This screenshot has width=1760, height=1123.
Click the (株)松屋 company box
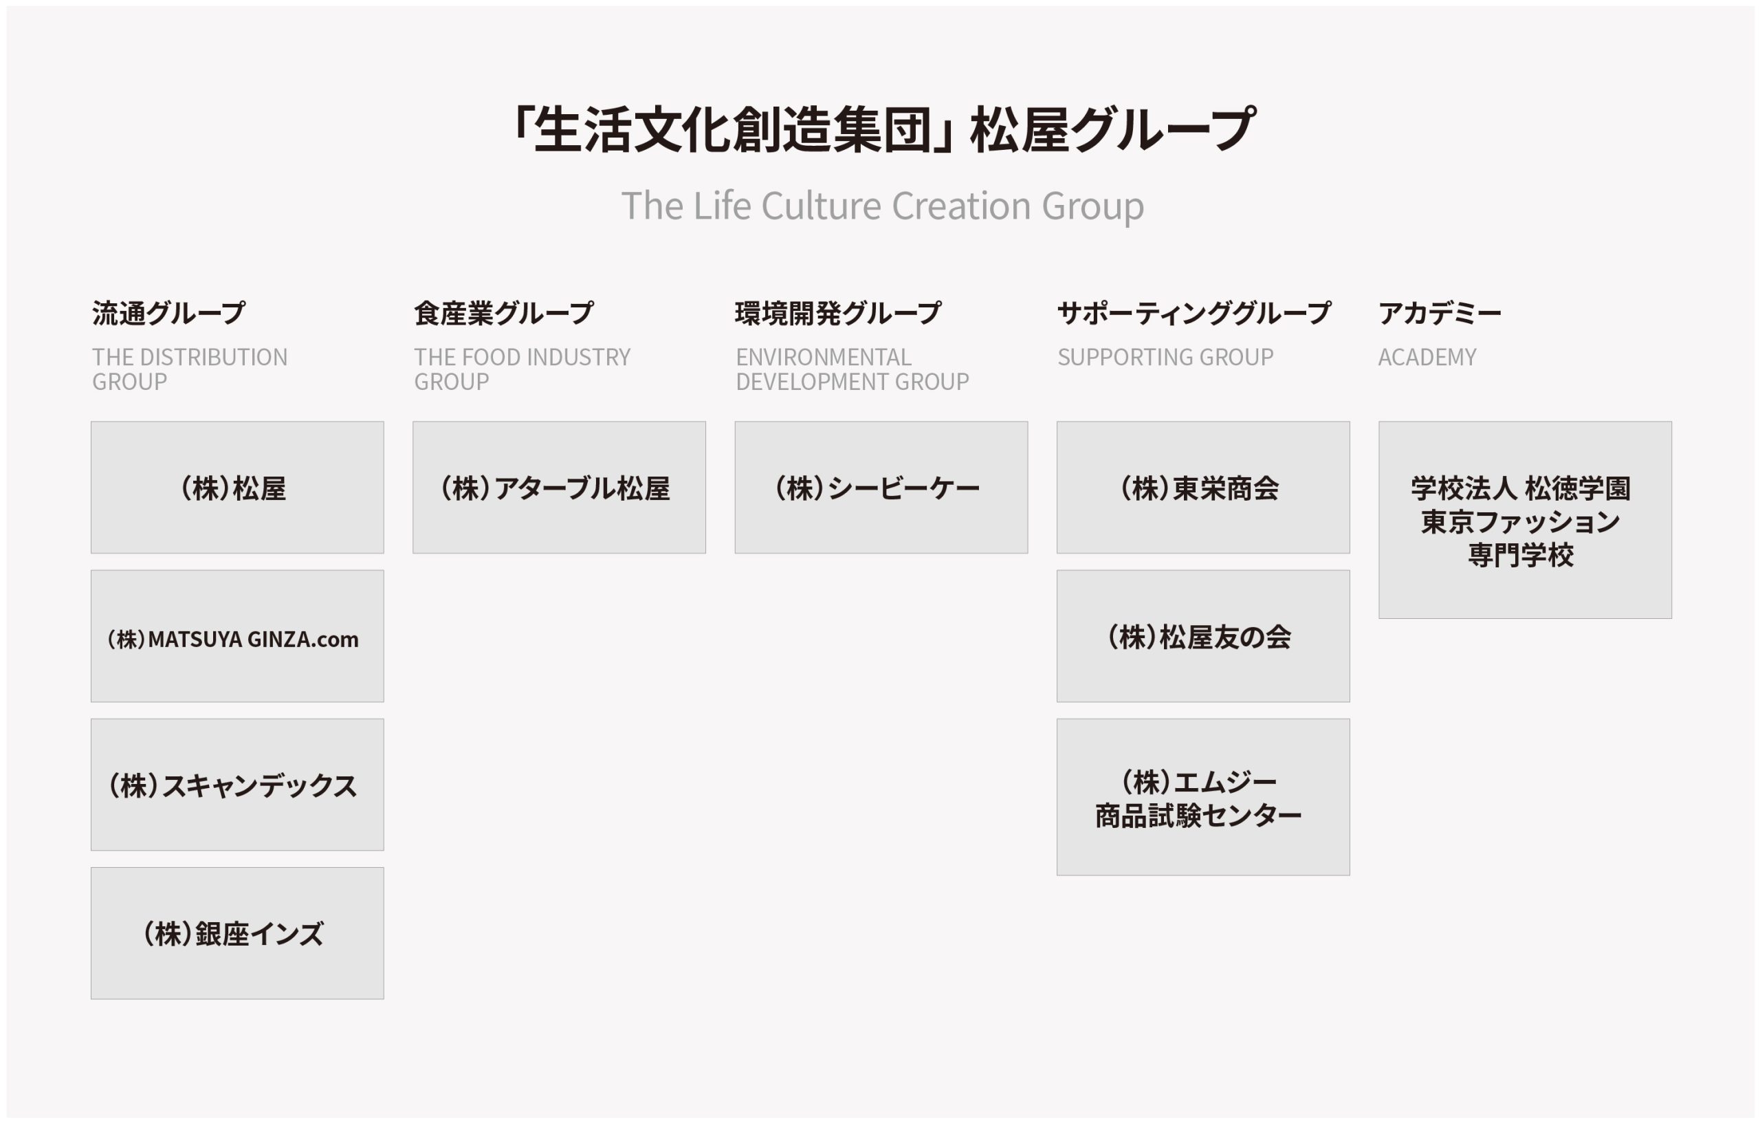tap(236, 487)
